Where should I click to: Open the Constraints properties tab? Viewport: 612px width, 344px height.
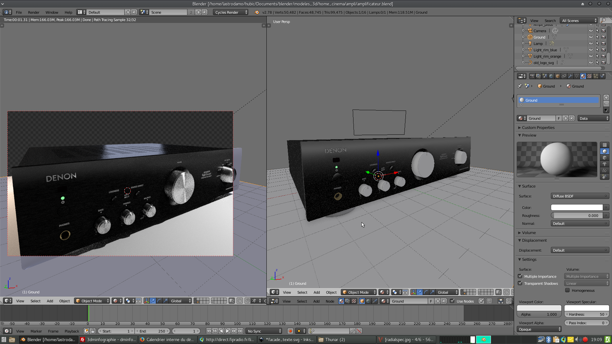coord(564,76)
